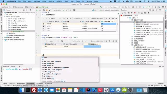167x94 pixels.
Task: Export LOCATIONS result data to file
Action: click(x=106, y=18)
